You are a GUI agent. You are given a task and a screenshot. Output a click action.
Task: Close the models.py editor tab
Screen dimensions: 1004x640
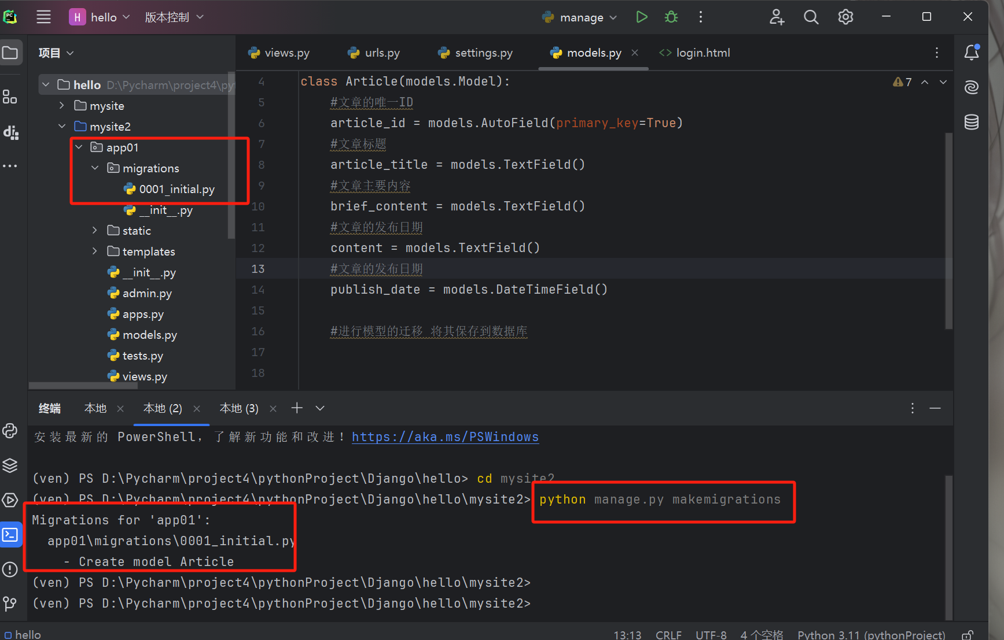coord(635,53)
